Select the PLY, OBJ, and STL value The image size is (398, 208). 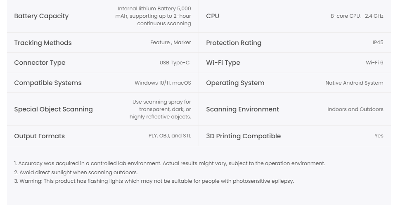pyautogui.click(x=170, y=136)
